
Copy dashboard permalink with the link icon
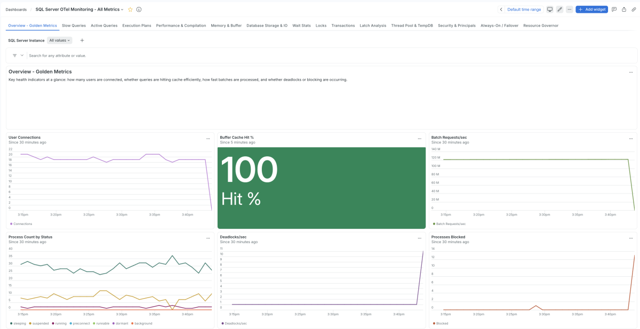click(633, 10)
